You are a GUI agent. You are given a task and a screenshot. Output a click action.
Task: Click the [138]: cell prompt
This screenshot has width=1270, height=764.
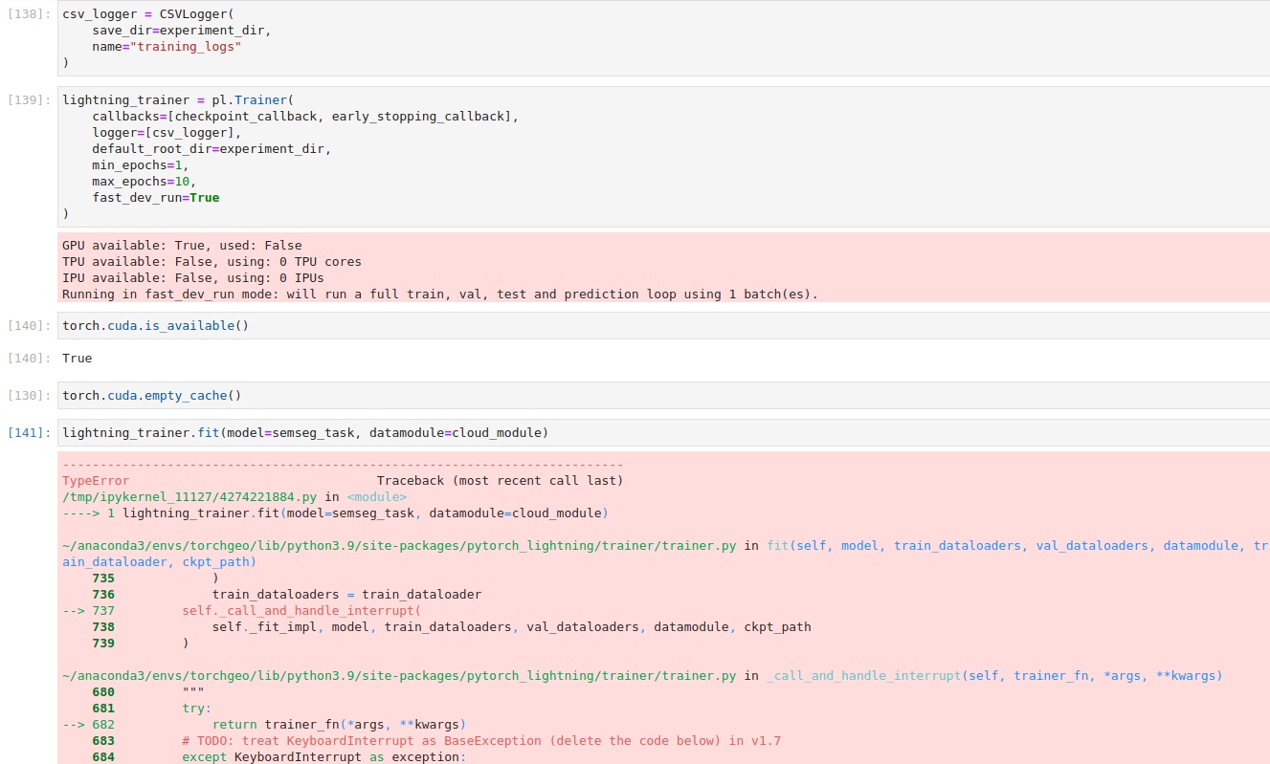click(30, 14)
